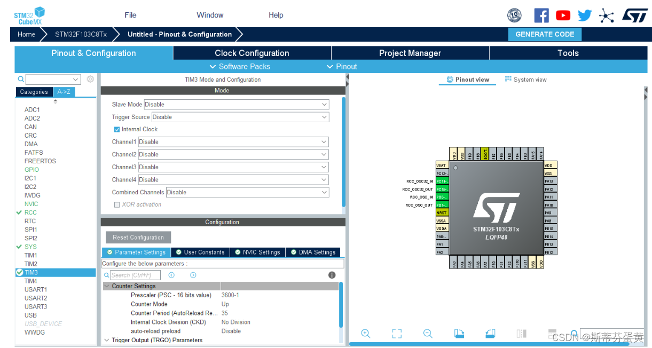
Task: Zoom in on the pinout view
Action: 366,334
